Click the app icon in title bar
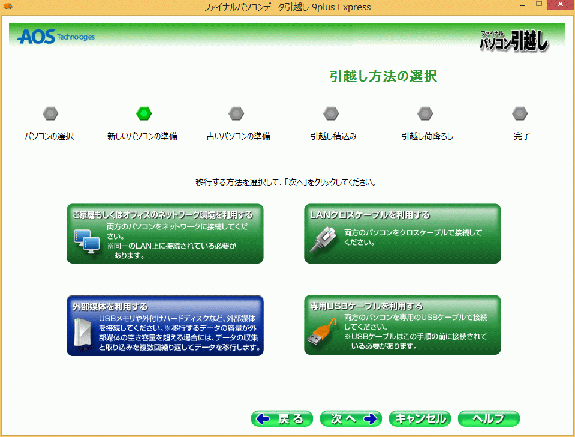Image resolution: width=575 pixels, height=437 pixels. 8,7
